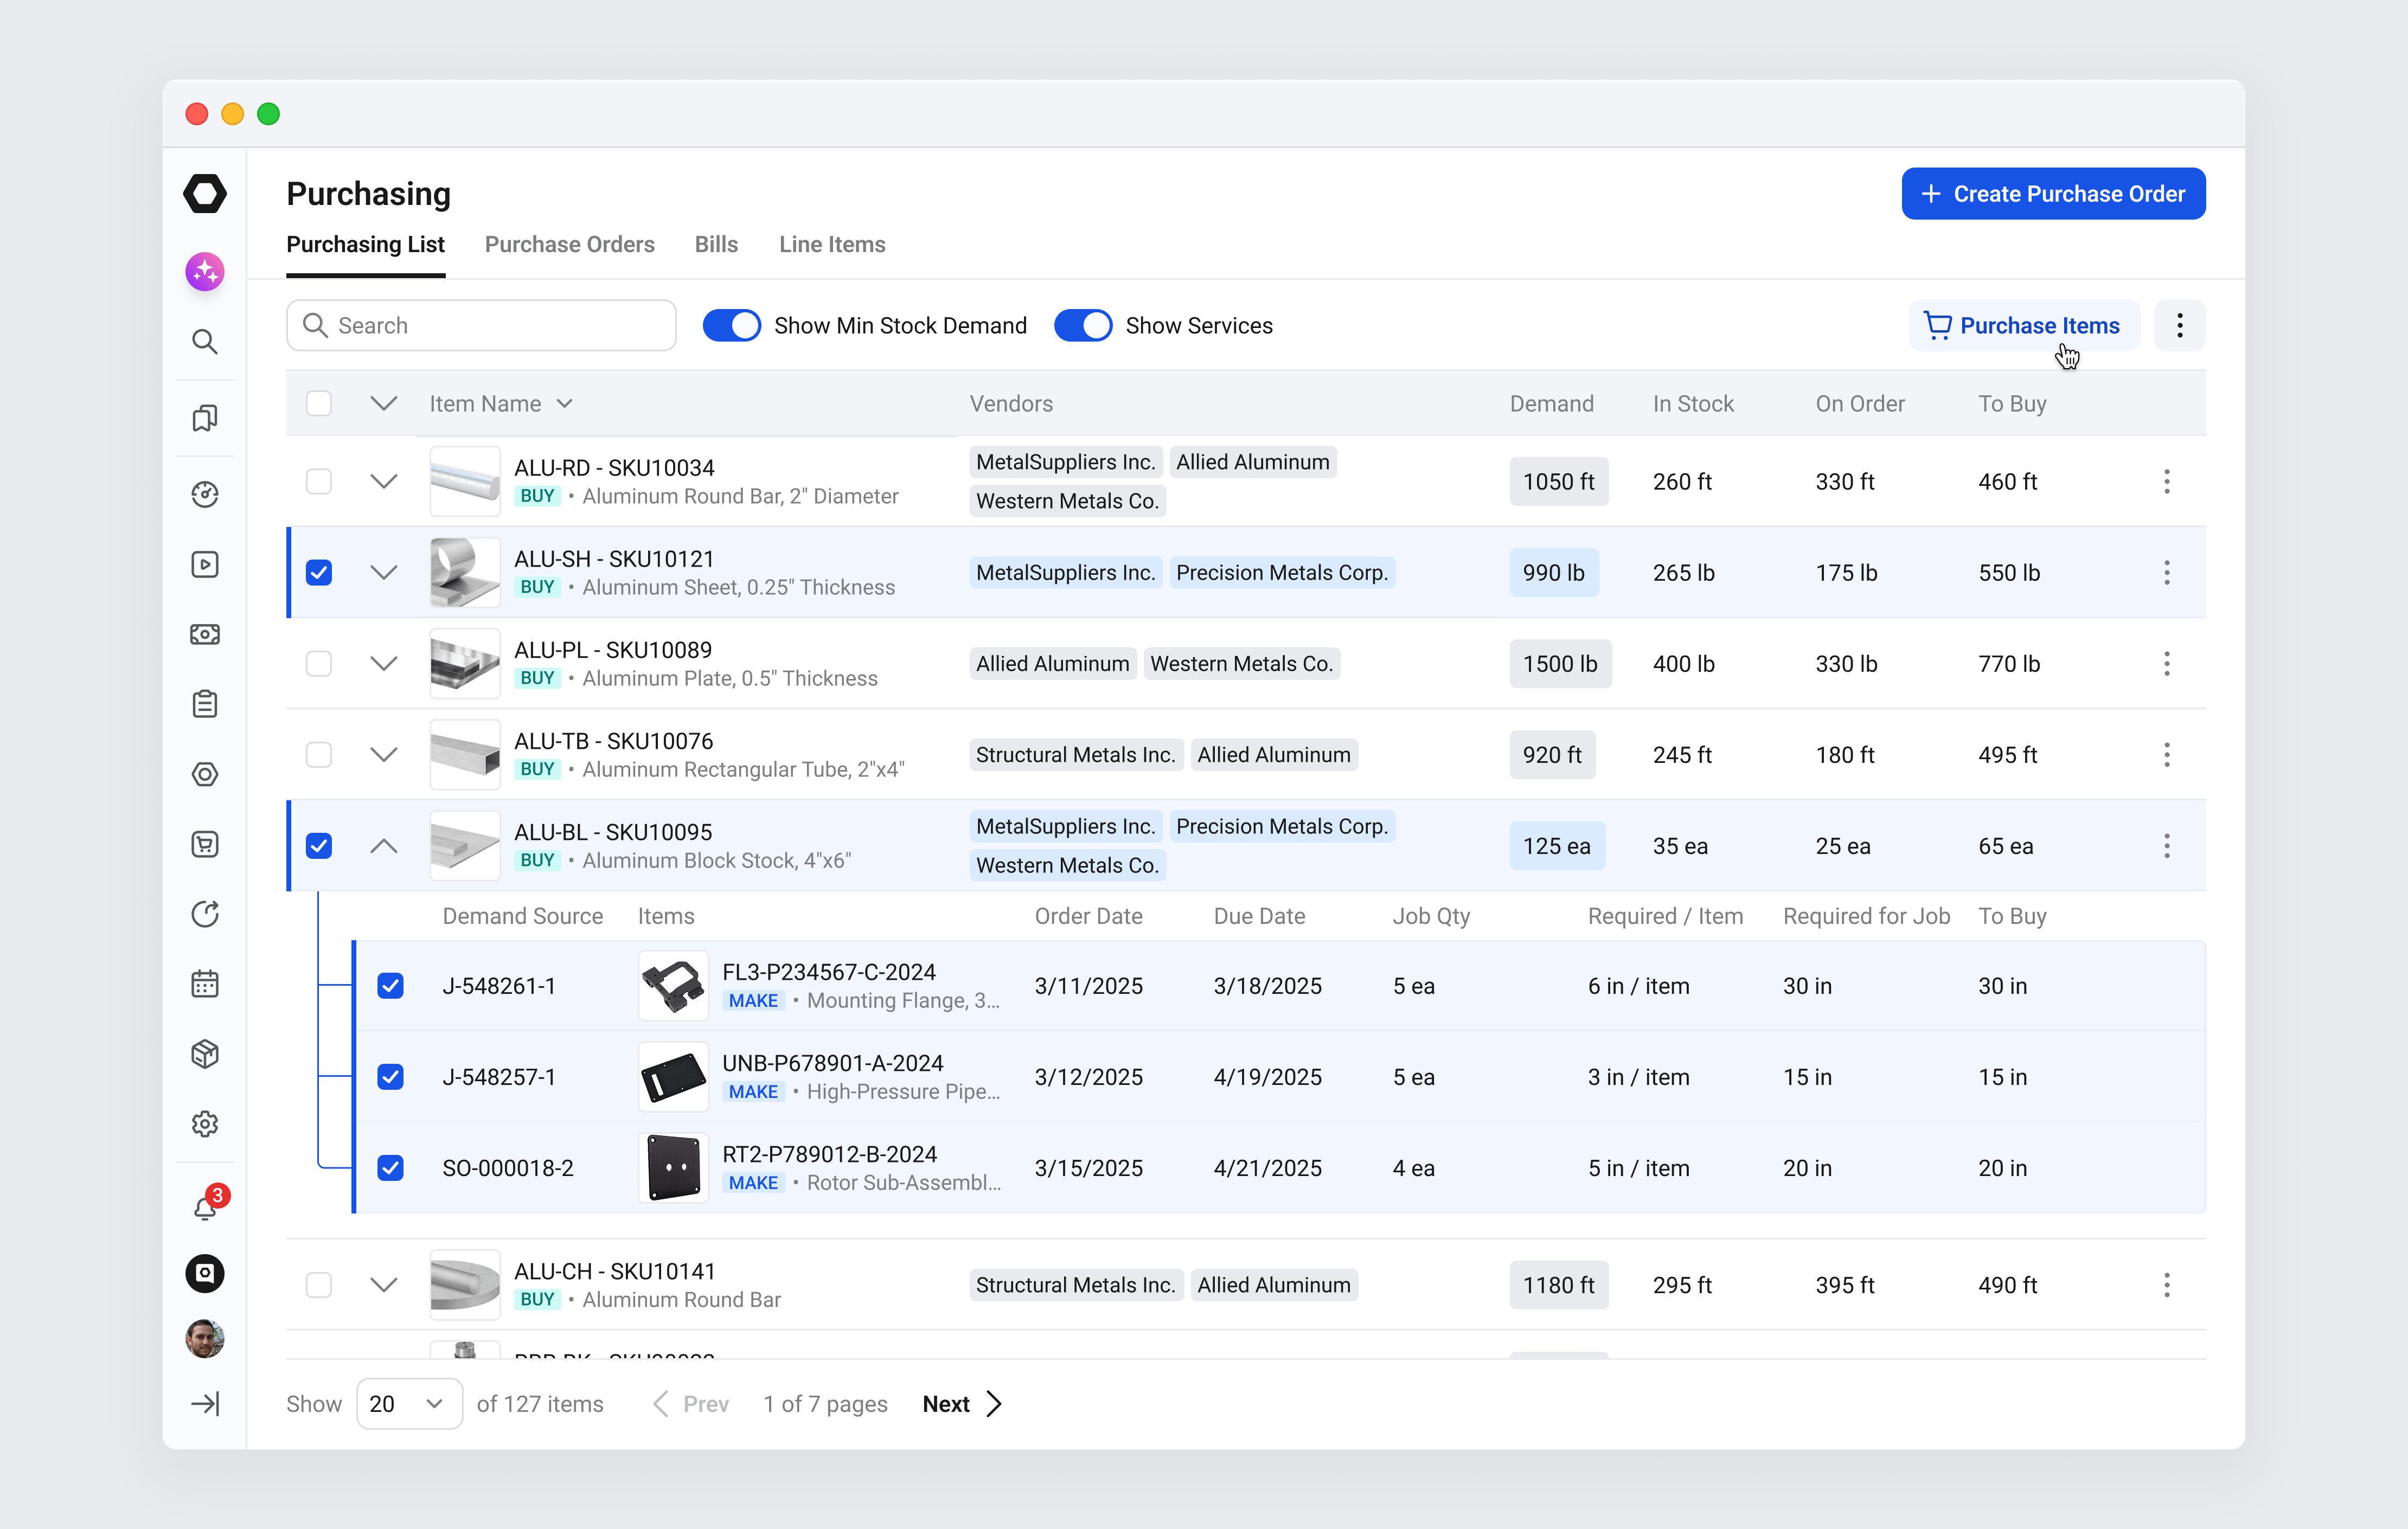2408x1529 pixels.
Task: Click Create Purchase Order button
Action: [2053, 193]
